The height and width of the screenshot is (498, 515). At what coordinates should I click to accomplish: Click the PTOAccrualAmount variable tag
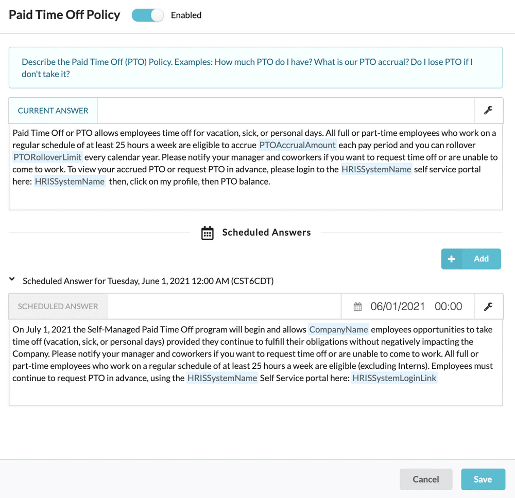(297, 145)
